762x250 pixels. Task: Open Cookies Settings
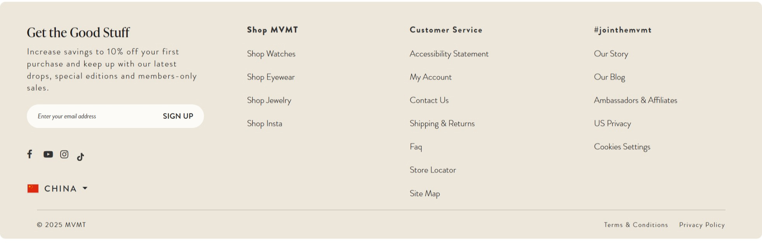point(622,147)
